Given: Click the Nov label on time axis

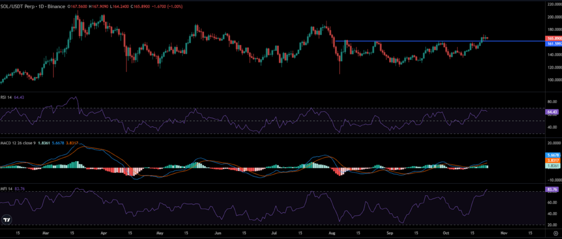Looking at the screenshot, I should point(503,232).
